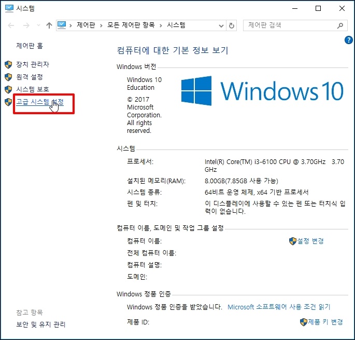Click the 컴퓨터 이름: label
The image size is (355, 340).
click(x=144, y=241)
